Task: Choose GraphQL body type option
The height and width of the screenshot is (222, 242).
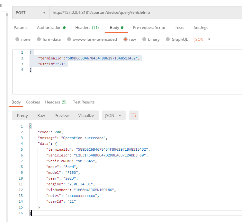Action: coord(167,40)
